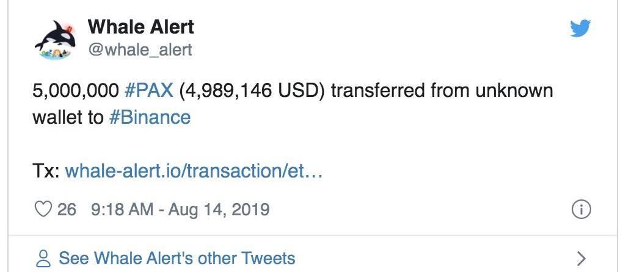Image resolution: width=623 pixels, height=272 pixels.
Task: Click the Whale Alert display name
Action: (x=140, y=27)
